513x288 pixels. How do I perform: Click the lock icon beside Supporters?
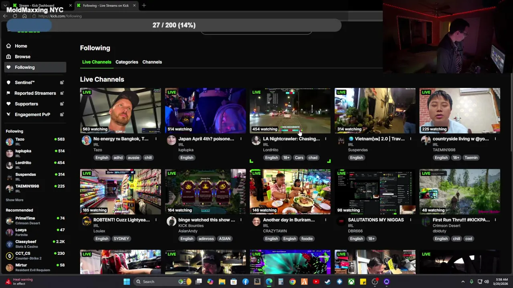coord(62,104)
